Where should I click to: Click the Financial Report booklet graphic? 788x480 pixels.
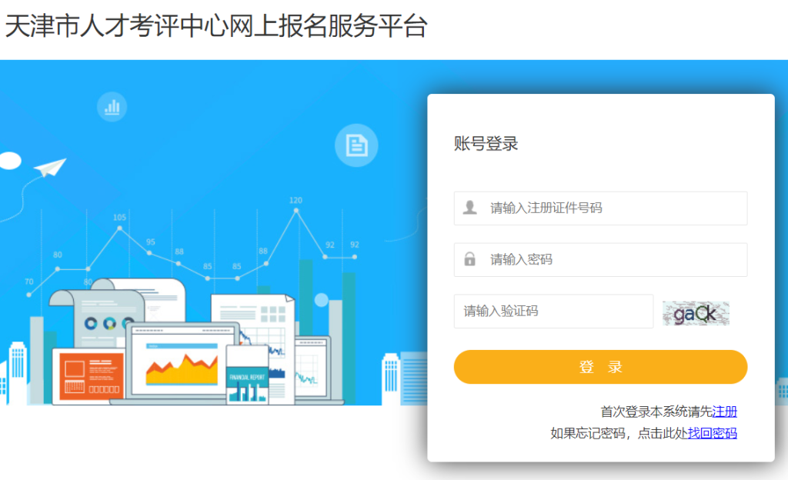(x=247, y=374)
